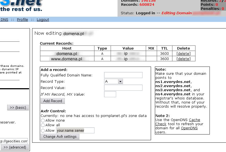Focus the MX Value field
The width and height of the screenshot is (226, 152).
click(110, 94)
